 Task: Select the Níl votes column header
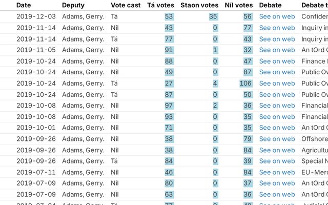238,5
